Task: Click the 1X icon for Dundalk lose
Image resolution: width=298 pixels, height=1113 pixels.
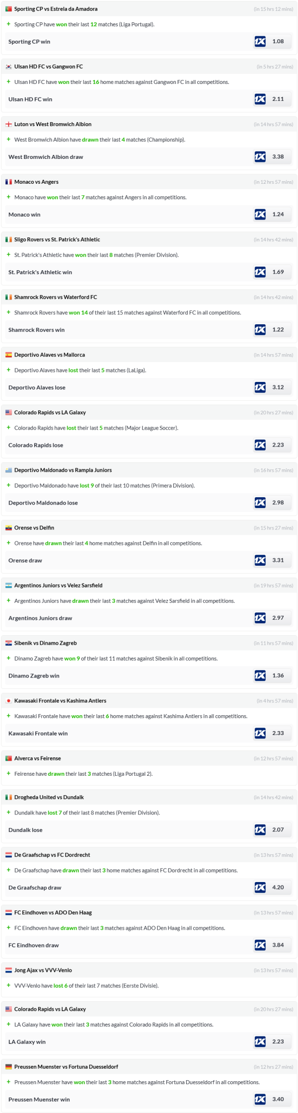Action: coord(260,830)
